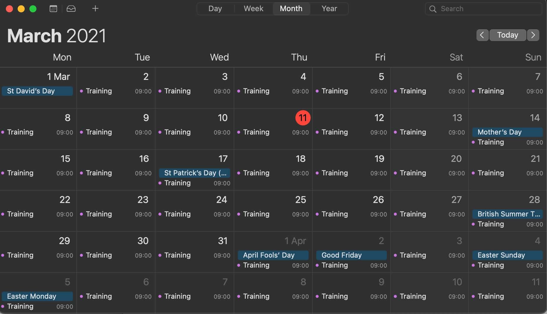
Task: Jump to Today
Action: coord(508,35)
